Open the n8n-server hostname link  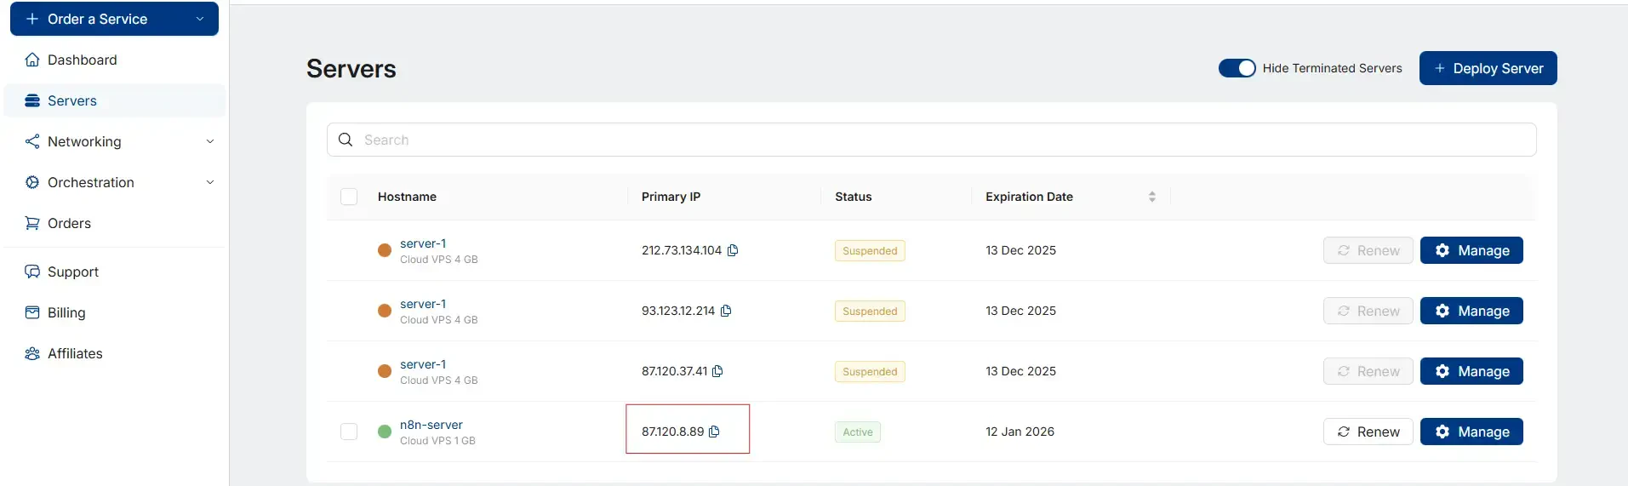431,425
